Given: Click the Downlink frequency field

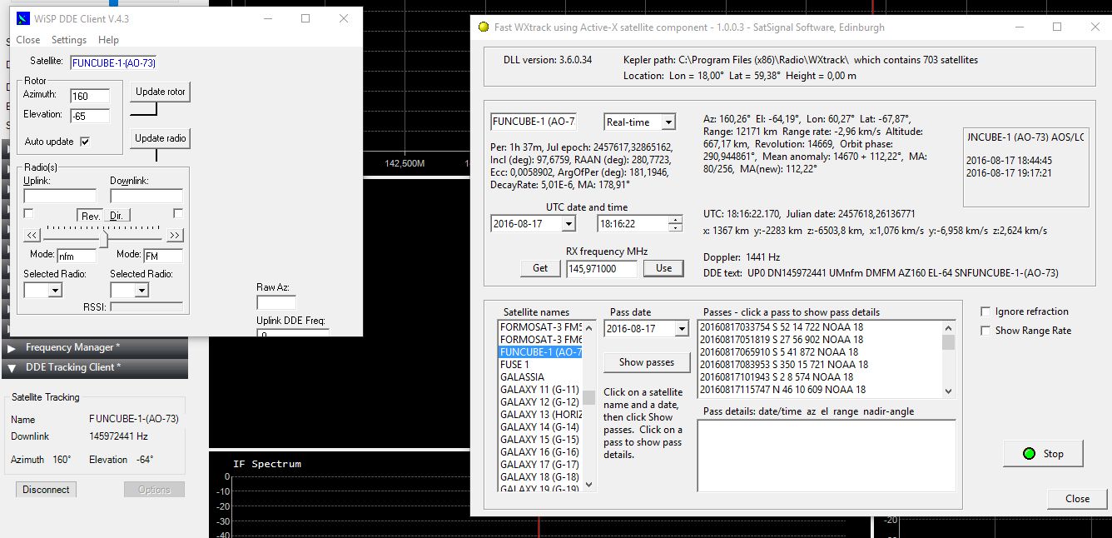Looking at the screenshot, I should pyautogui.click(x=146, y=196).
